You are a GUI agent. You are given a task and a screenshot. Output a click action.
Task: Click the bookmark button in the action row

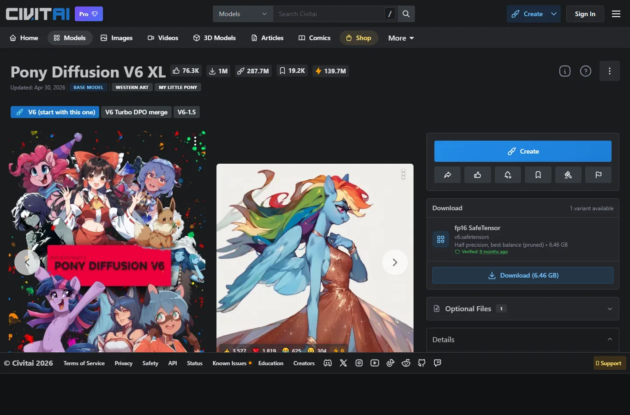point(538,175)
